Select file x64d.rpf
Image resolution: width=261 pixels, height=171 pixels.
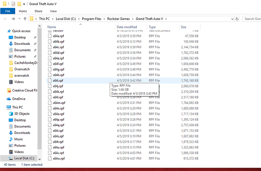[x=58, y=53]
